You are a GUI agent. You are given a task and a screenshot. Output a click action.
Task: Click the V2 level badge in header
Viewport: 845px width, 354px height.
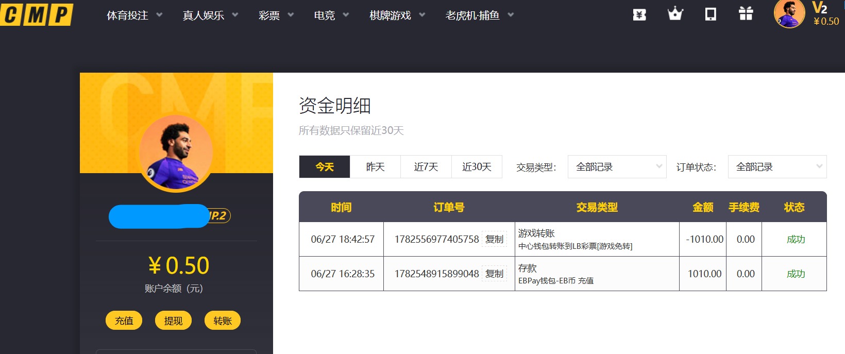819,8
